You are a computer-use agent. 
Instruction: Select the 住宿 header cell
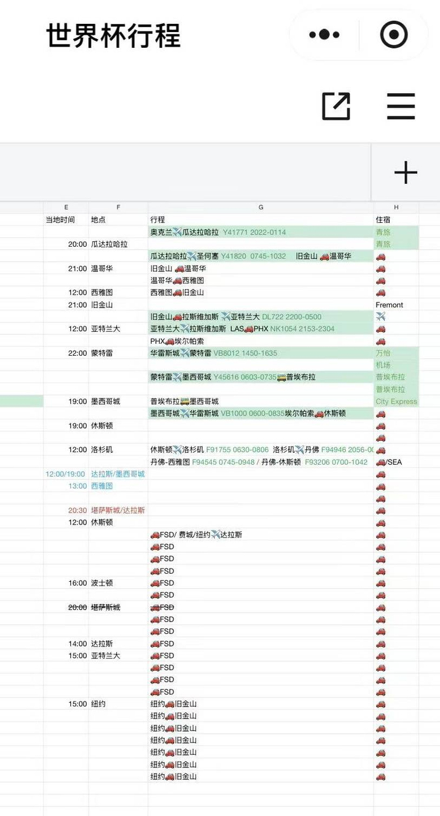coord(396,220)
